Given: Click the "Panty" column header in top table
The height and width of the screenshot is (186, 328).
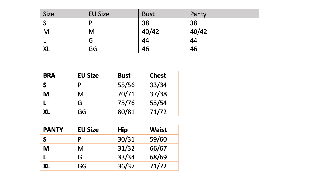Looking at the screenshot, I should pyautogui.click(x=198, y=14).
